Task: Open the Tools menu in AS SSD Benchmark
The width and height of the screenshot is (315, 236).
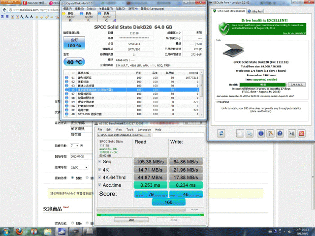Action: pos(130,130)
